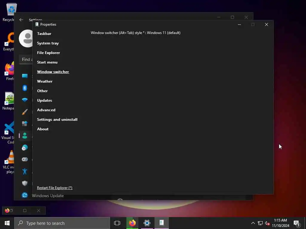Screen dimensions: 306x229
Task: Open Personalization brush icon in Settings
Action: click(x=25, y=112)
